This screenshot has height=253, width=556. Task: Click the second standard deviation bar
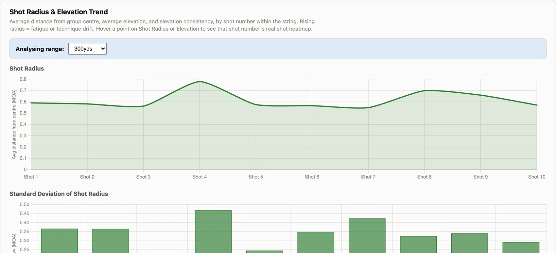click(x=111, y=241)
